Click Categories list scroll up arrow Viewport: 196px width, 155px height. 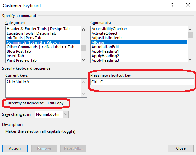(x=83, y=29)
